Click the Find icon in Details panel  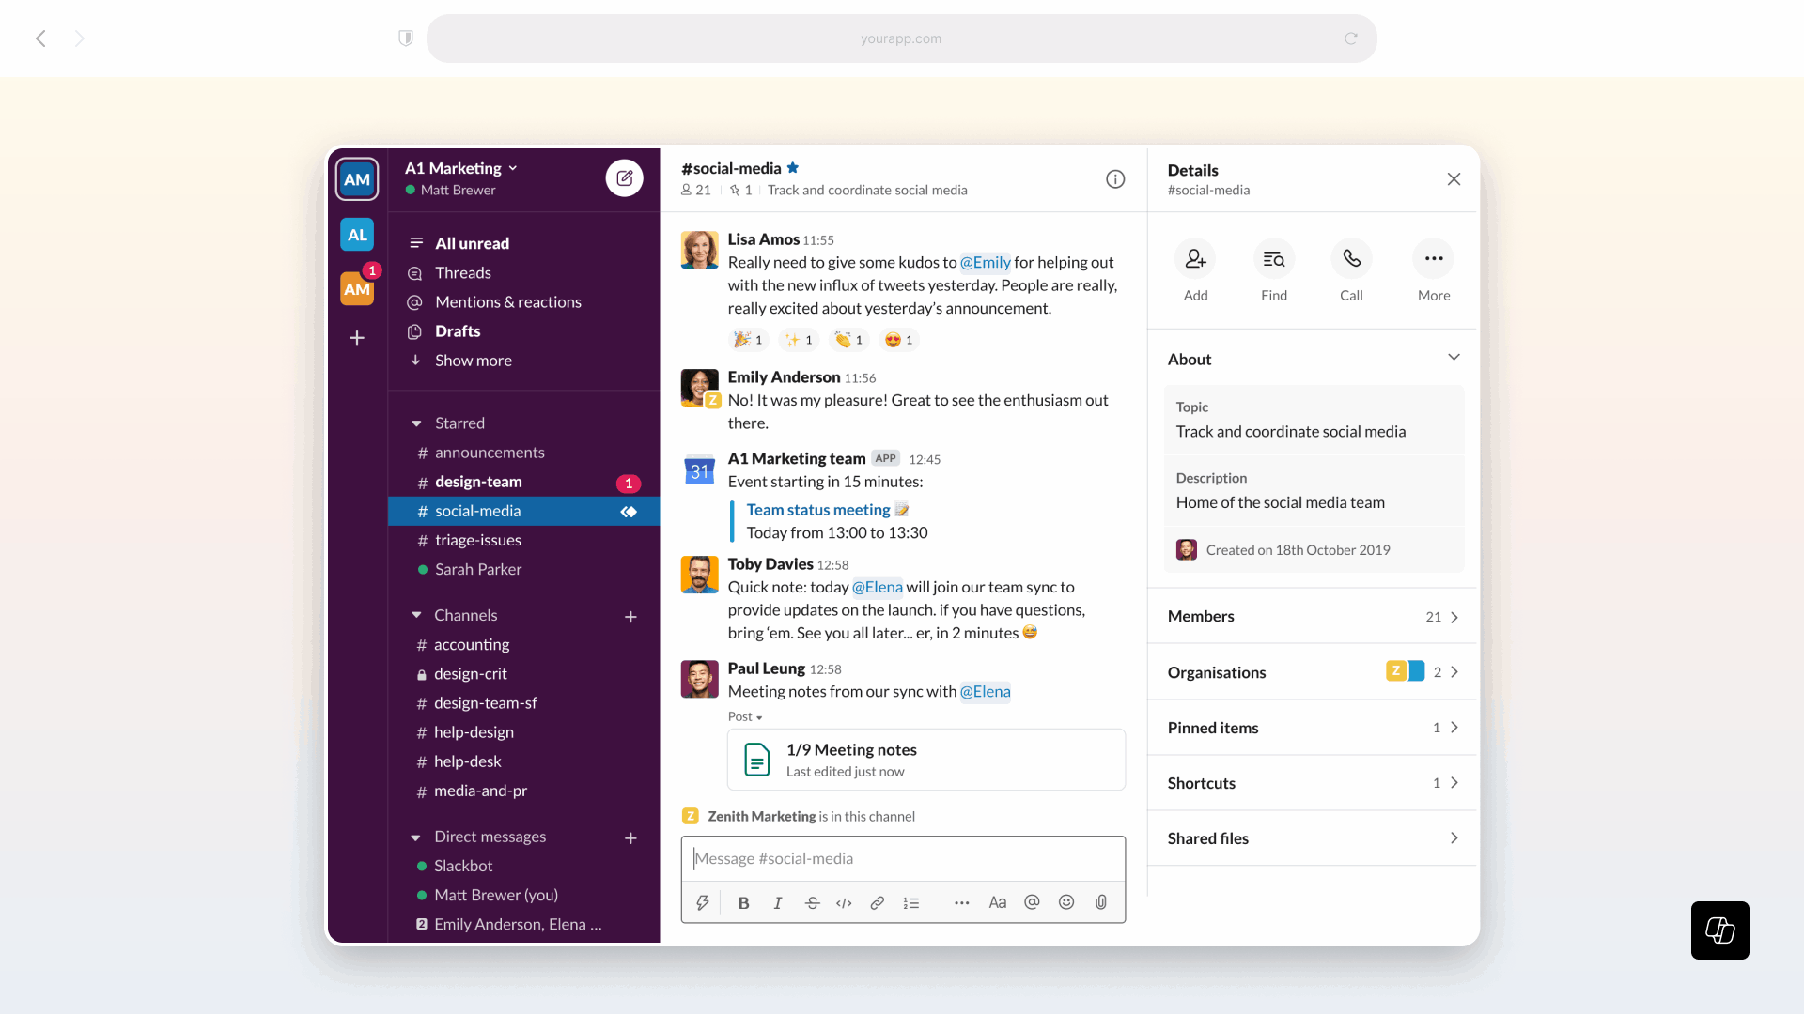coord(1274,259)
